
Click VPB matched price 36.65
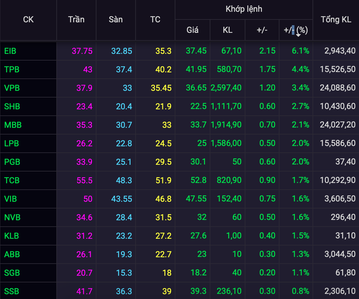196,88
